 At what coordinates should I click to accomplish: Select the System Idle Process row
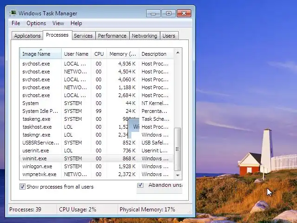point(97,111)
